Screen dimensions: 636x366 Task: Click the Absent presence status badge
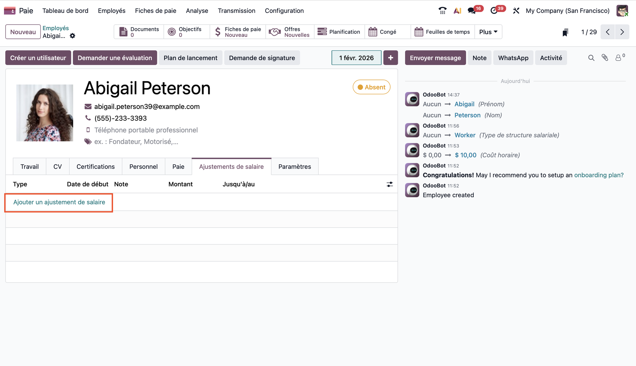tap(371, 87)
